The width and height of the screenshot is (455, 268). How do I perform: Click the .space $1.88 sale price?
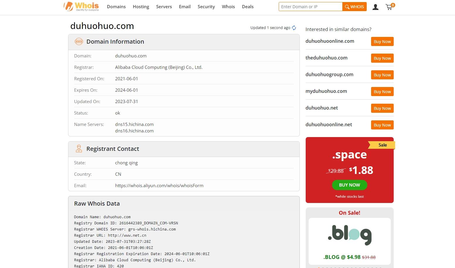tap(361, 170)
